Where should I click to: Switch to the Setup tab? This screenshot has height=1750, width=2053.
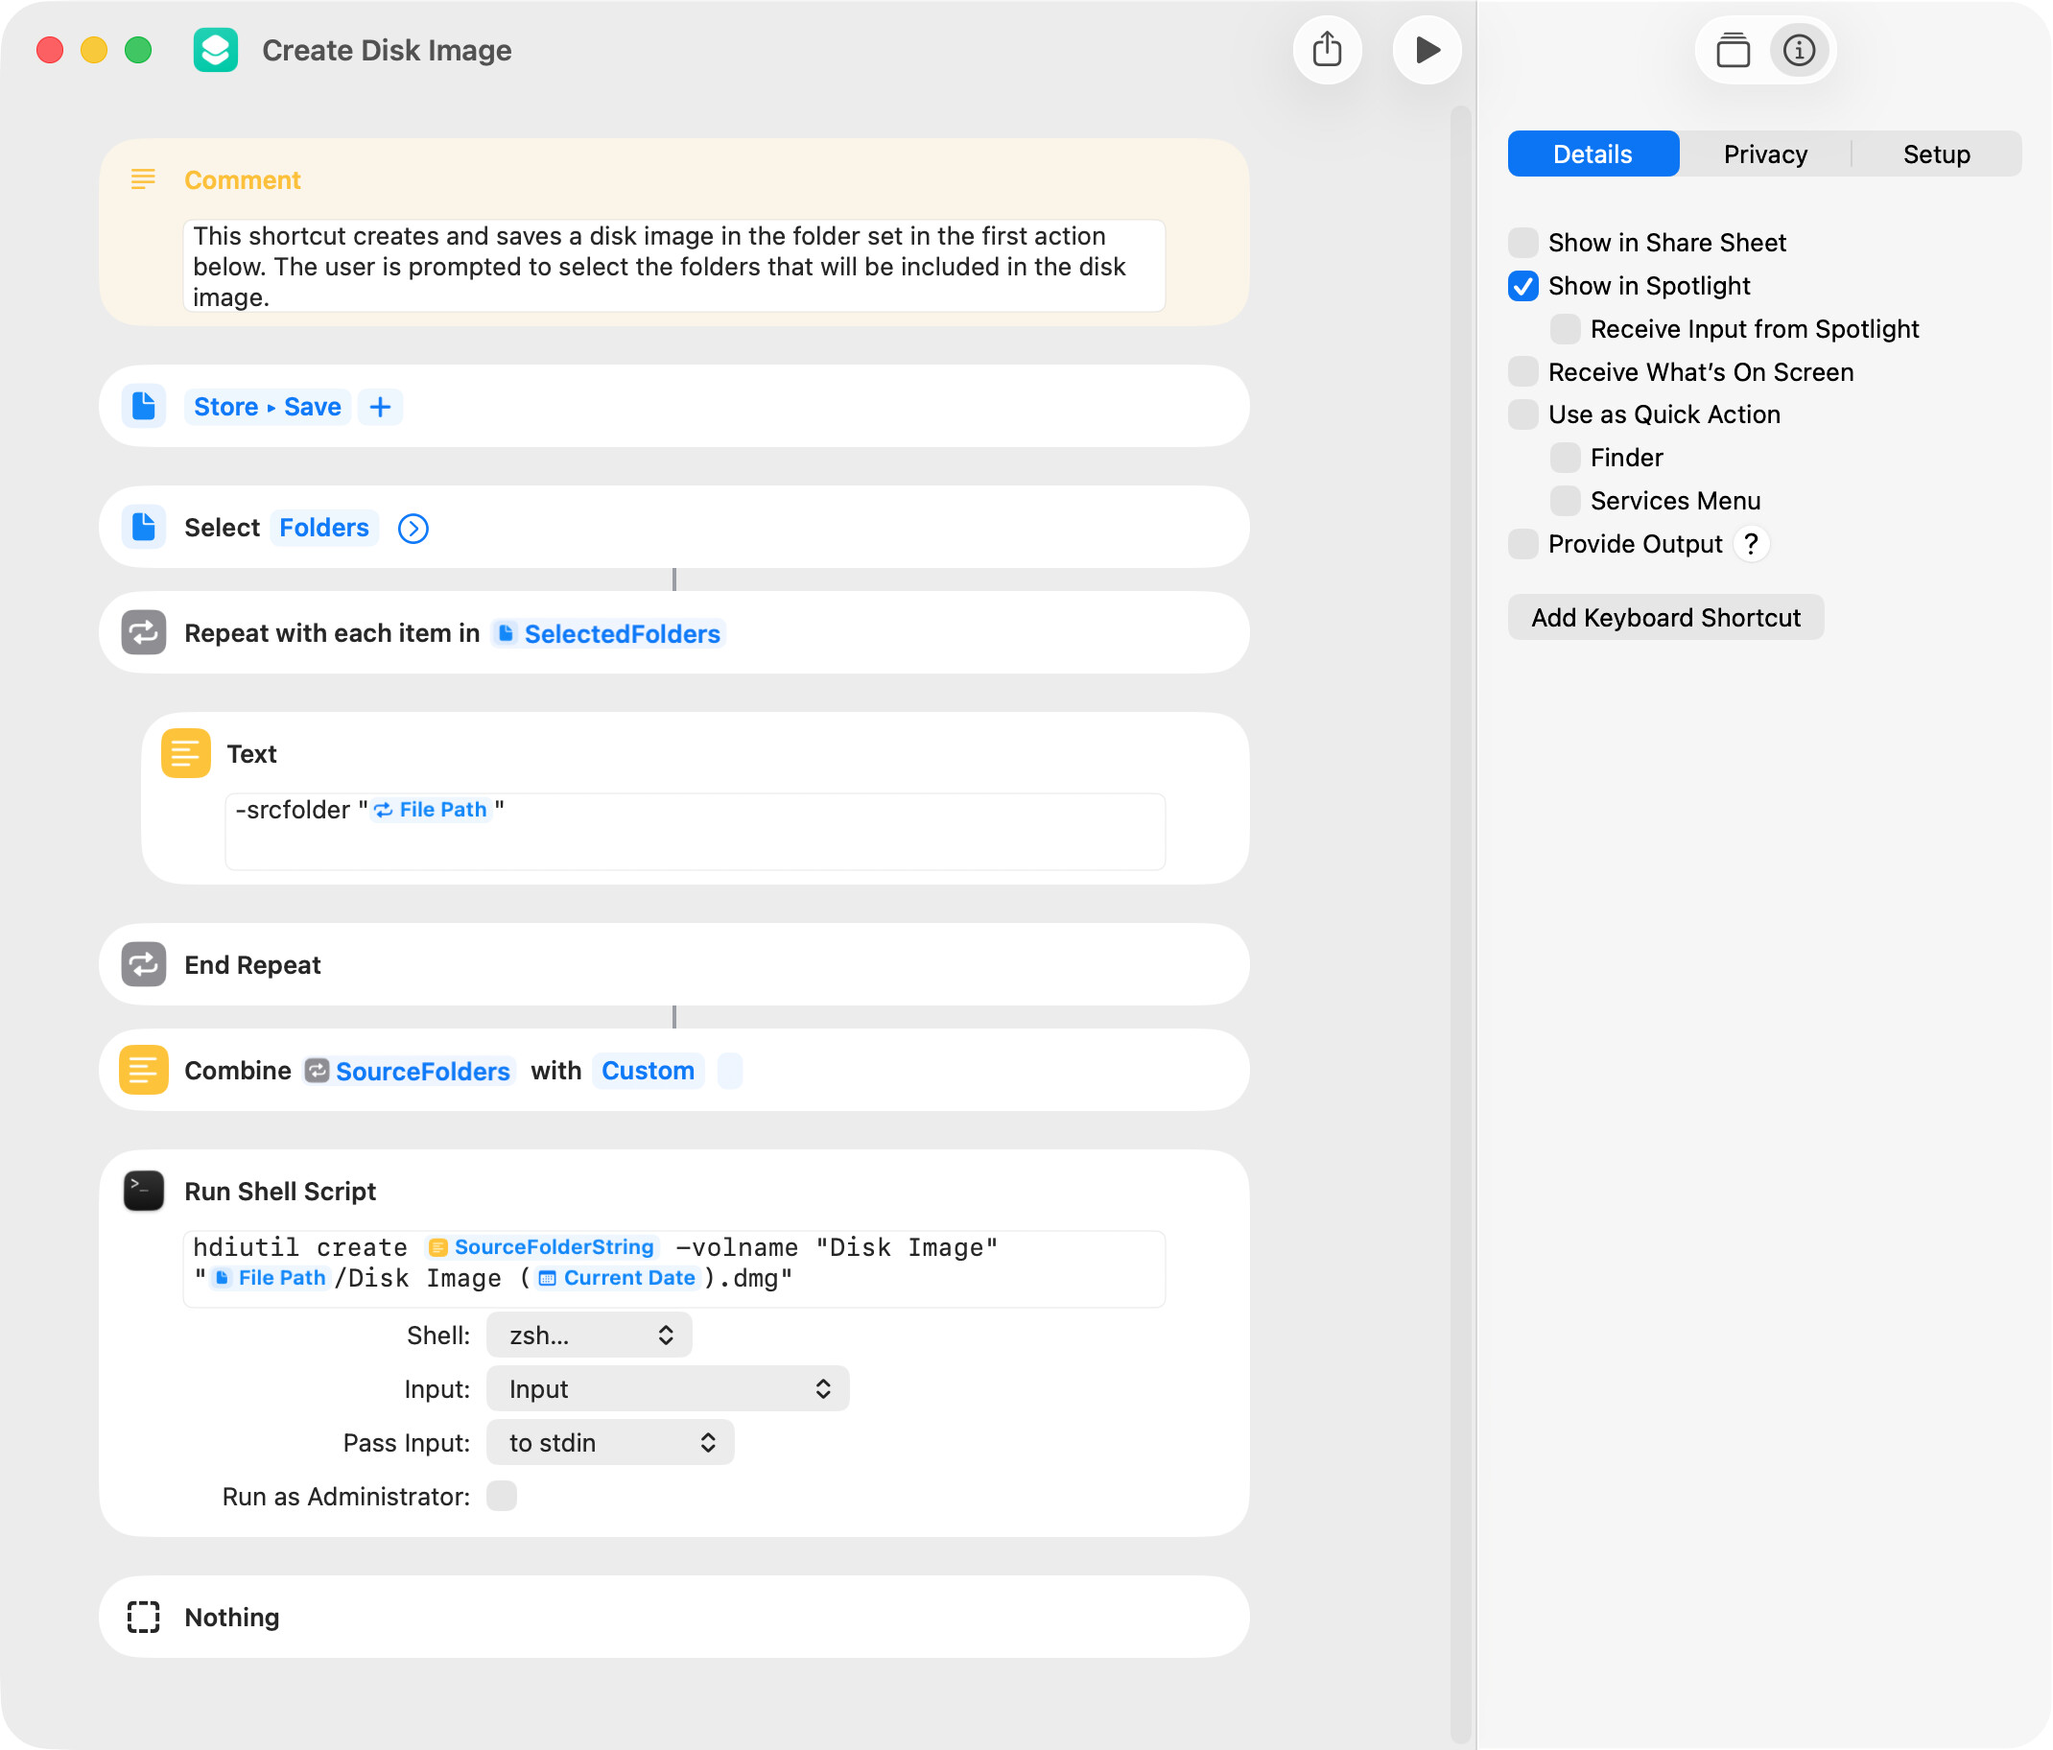pos(1936,154)
